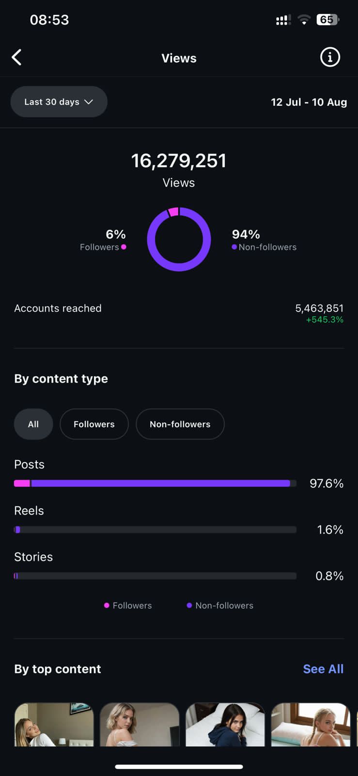Tap the cellular signal bars icon
This screenshot has height=776, width=358.
[x=283, y=20]
